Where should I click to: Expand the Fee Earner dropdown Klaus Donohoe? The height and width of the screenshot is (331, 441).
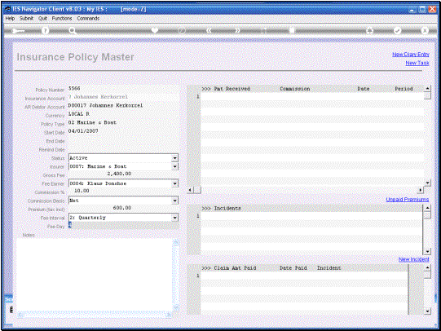click(175, 183)
